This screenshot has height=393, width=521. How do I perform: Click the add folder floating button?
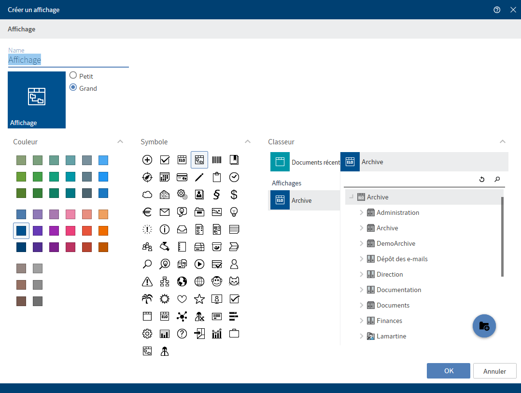(x=484, y=326)
